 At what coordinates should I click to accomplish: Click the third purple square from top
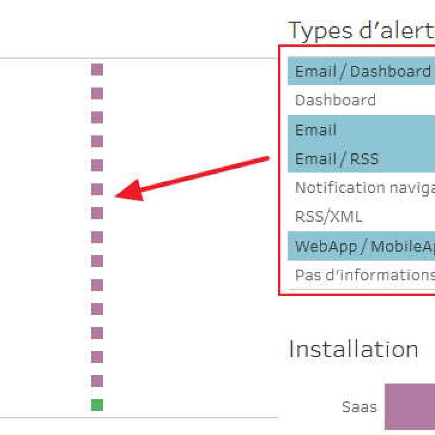point(97,117)
